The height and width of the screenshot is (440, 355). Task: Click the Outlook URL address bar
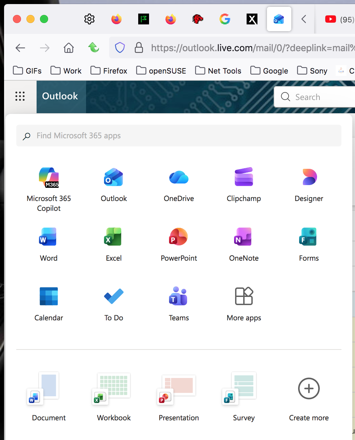pyautogui.click(x=253, y=48)
